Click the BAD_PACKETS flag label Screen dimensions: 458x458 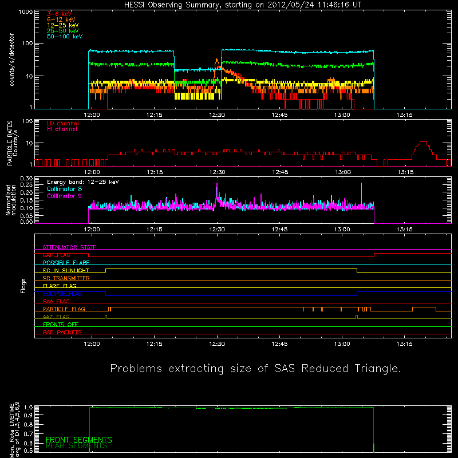(62, 332)
